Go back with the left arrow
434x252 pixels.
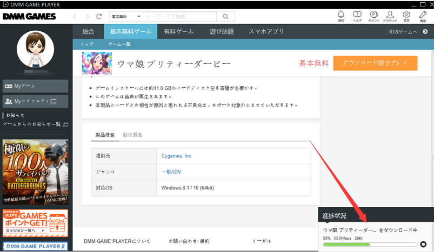75,17
